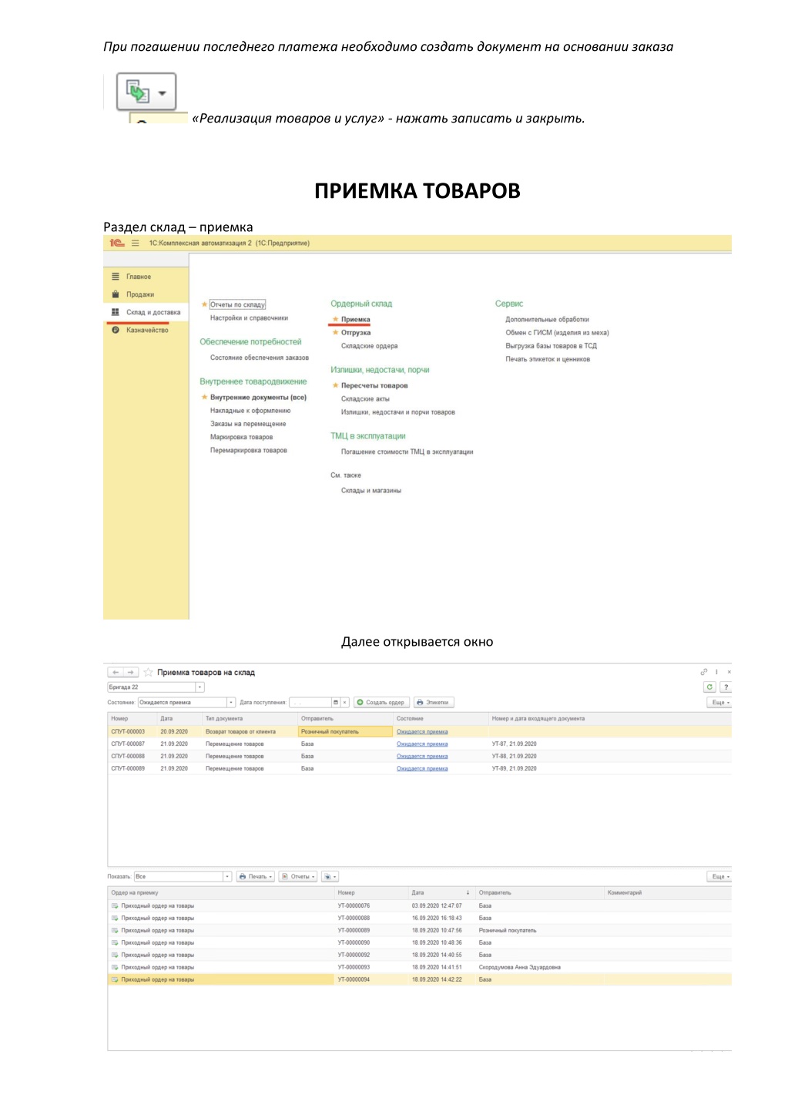Click the create-based-on document icon button
788x1115 pixels.
click(146, 92)
